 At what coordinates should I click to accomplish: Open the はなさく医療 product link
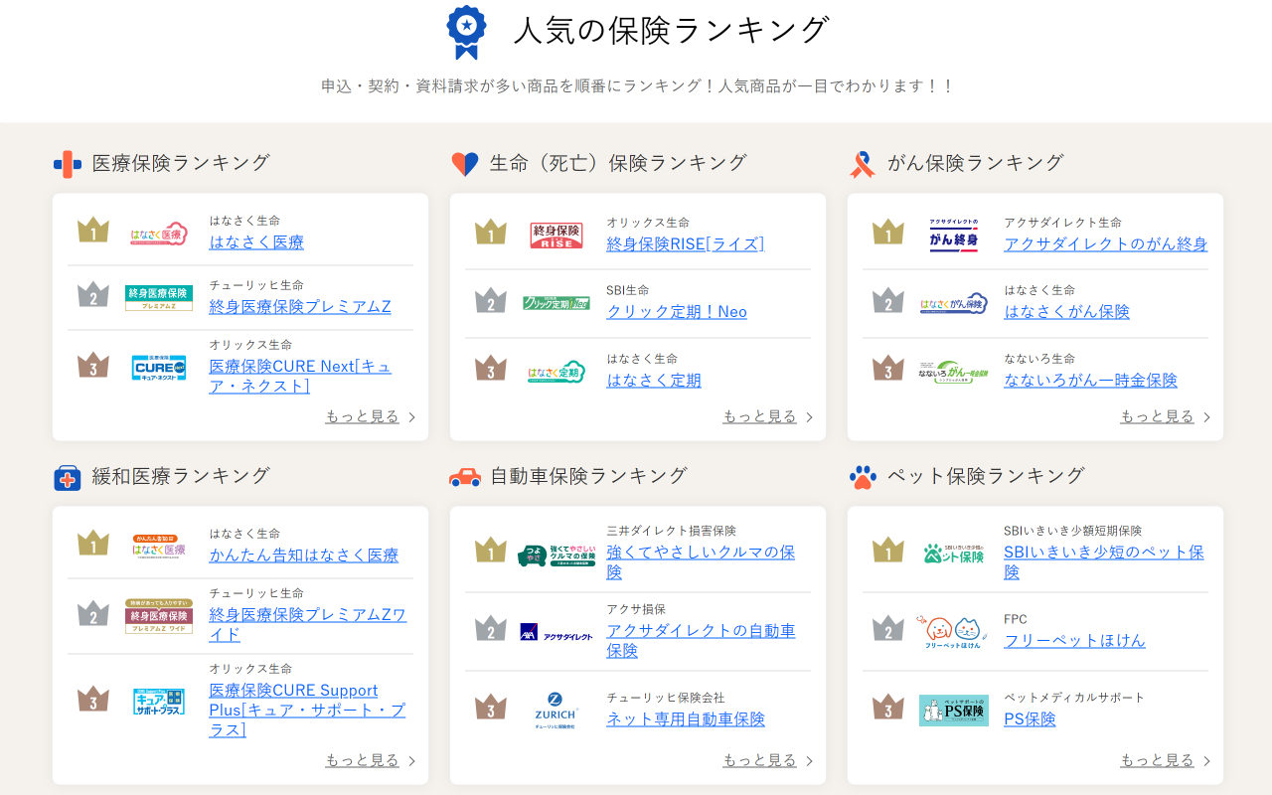[x=256, y=242]
